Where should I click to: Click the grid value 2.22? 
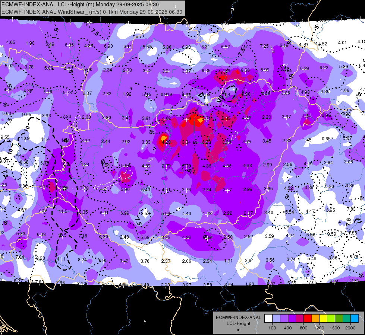coord(228,213)
